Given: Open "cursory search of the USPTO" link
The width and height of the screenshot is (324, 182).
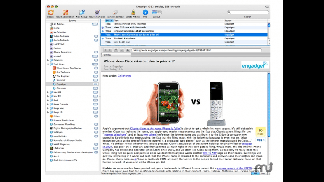Looking at the screenshot, I should click(x=235, y=168).
